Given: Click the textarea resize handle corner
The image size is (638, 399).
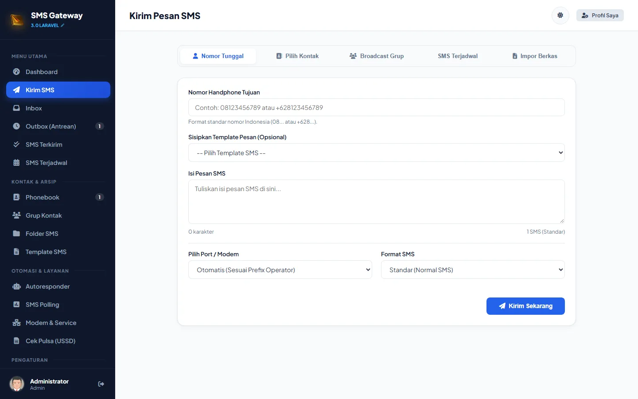Looking at the screenshot, I should pyautogui.click(x=562, y=221).
